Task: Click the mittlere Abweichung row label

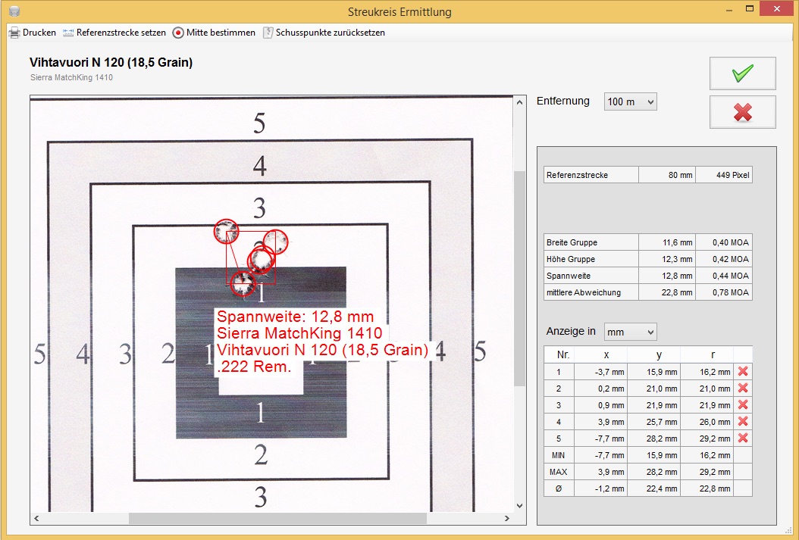Action: pyautogui.click(x=584, y=292)
